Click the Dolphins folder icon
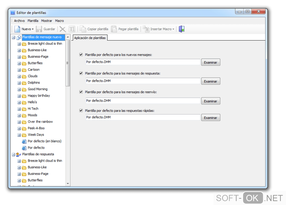Image resolution: width=286 pixels, height=205 pixels. 24,83
